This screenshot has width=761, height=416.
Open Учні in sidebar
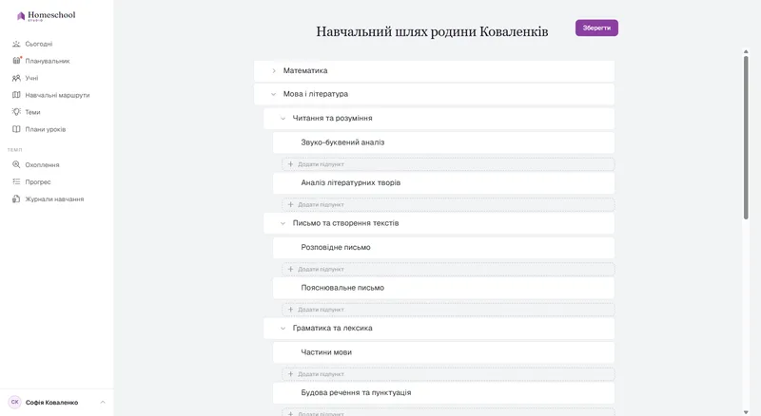click(31, 78)
